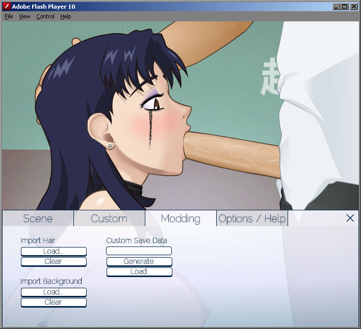Close the settings panel with the X icon

coord(350,218)
